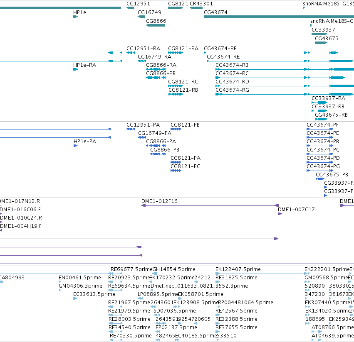Screen dimensions: 354x342
Task: Click the CG33937 gene label
Action: [x=323, y=30]
